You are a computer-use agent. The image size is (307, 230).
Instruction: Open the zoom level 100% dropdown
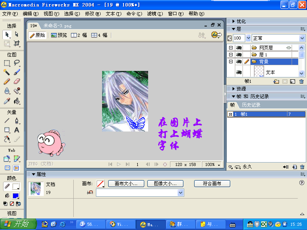(x=219, y=165)
